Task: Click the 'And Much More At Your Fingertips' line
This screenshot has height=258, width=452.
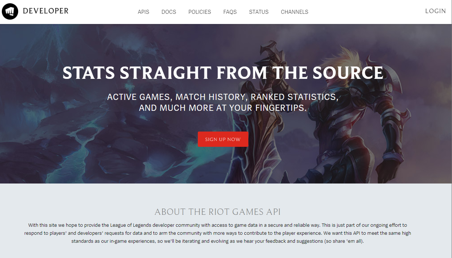Action: pyautogui.click(x=223, y=108)
